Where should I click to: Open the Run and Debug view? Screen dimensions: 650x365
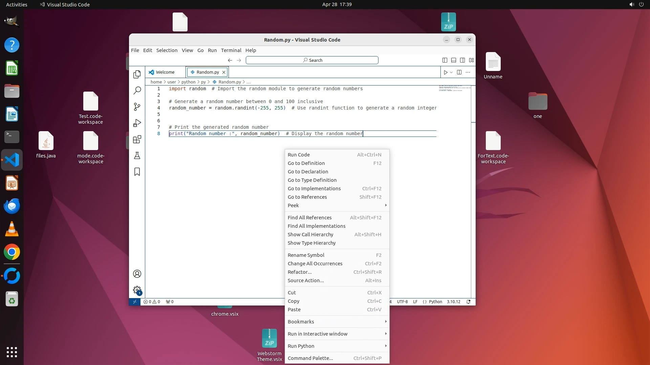137,123
